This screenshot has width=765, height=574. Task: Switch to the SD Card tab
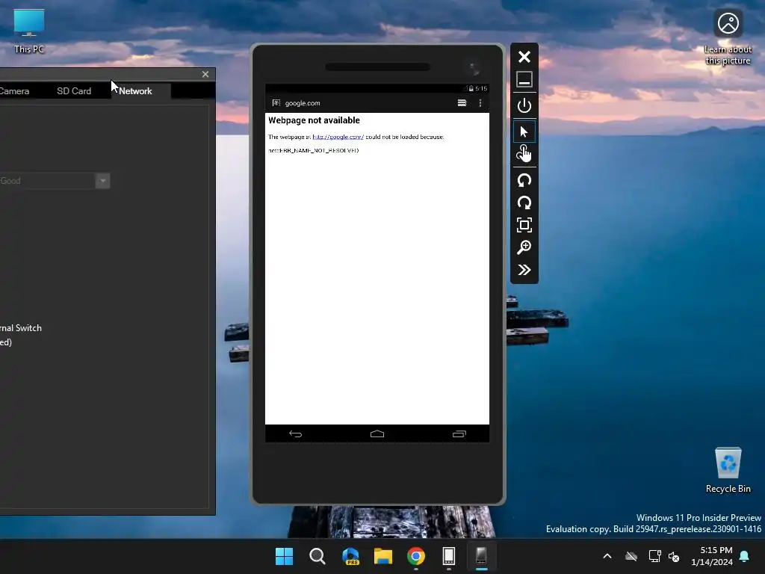[x=74, y=91]
